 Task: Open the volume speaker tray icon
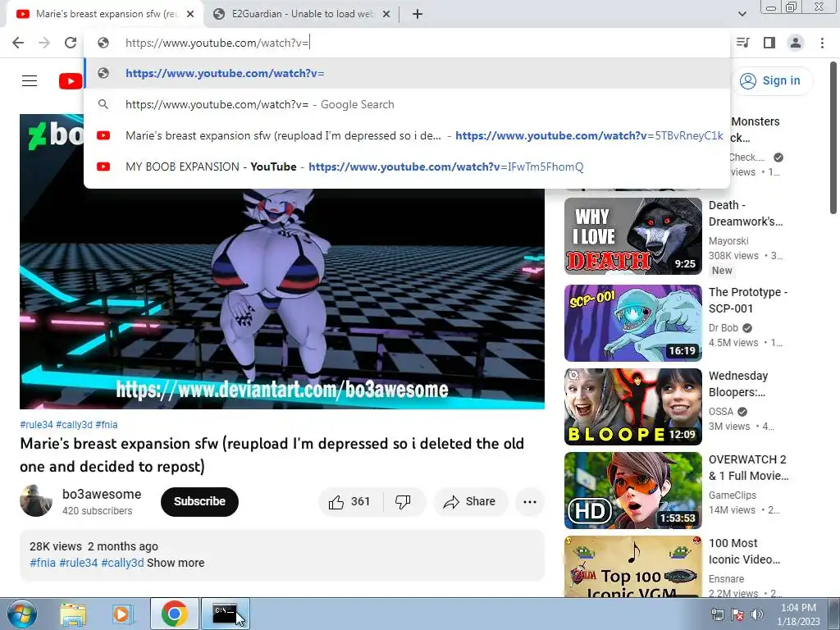[757, 614]
